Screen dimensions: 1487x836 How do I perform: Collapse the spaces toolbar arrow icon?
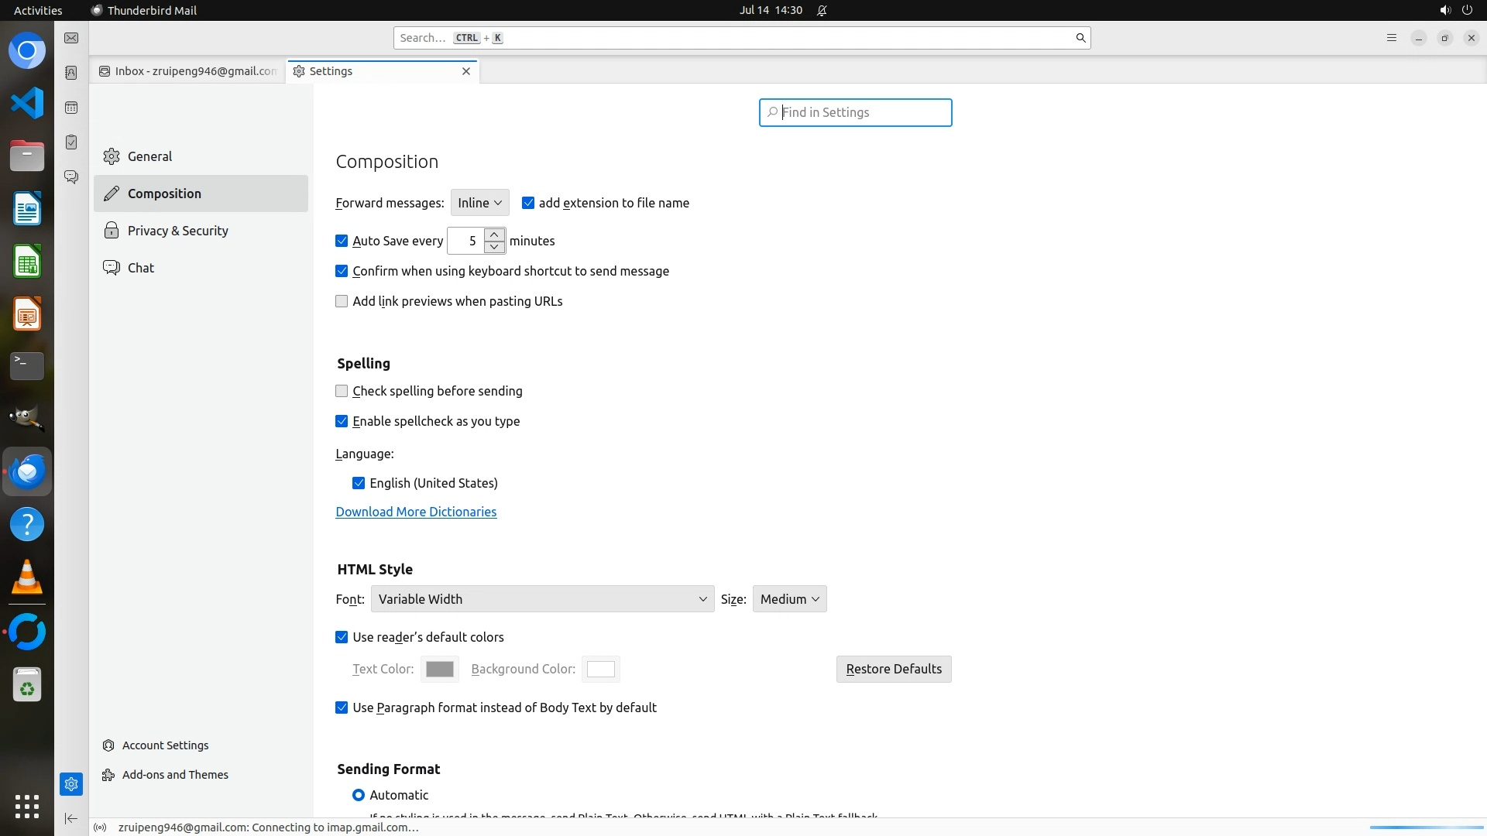71,818
